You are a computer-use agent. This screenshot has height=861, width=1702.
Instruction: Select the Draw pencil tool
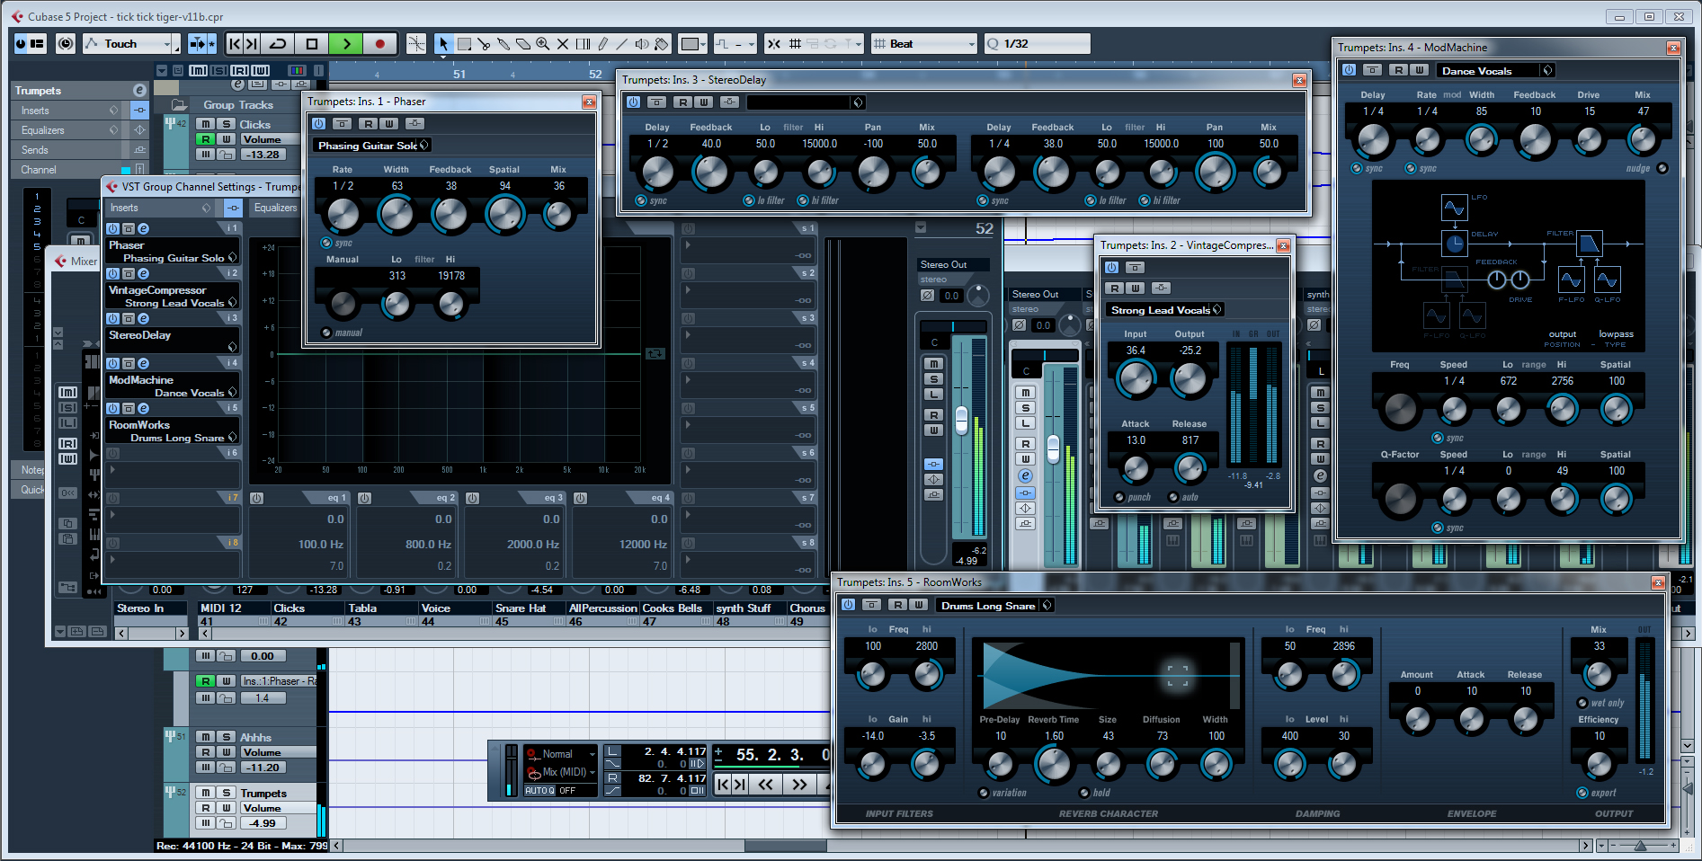[602, 43]
